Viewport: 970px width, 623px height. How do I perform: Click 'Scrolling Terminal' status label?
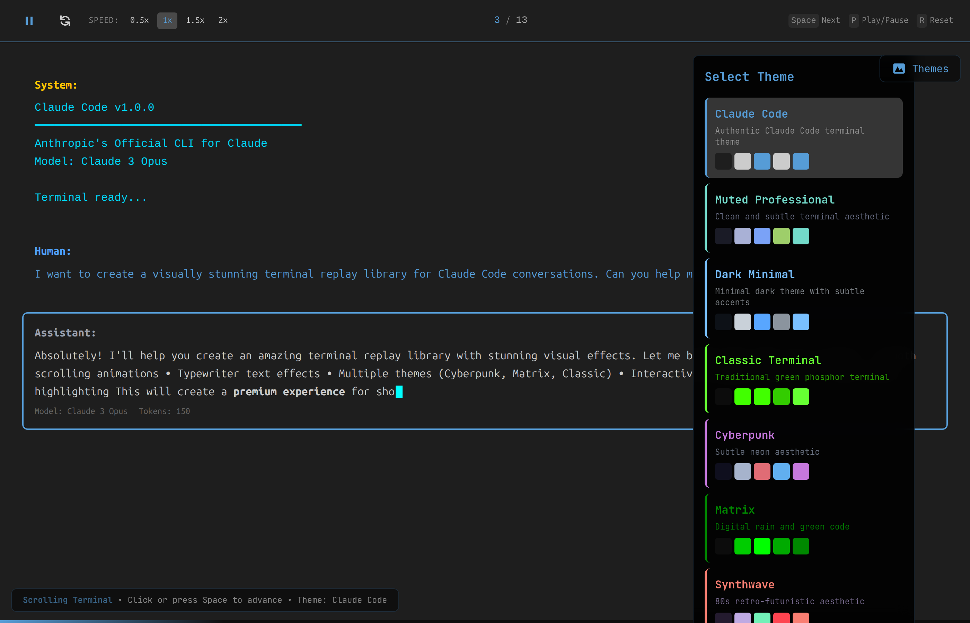click(x=68, y=601)
